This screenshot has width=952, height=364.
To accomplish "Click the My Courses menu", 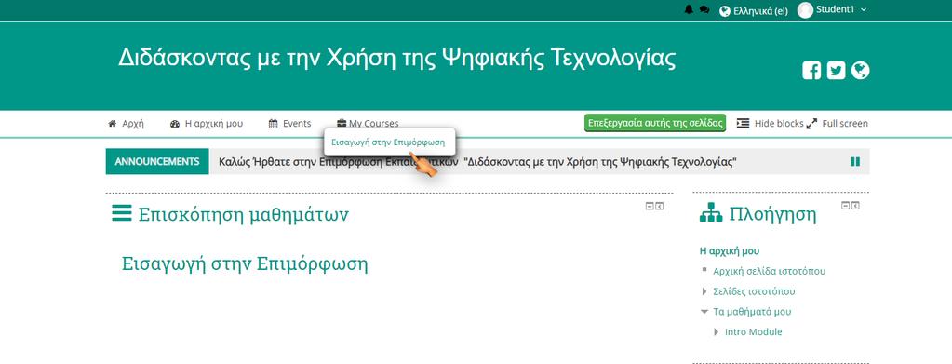I will pyautogui.click(x=368, y=124).
